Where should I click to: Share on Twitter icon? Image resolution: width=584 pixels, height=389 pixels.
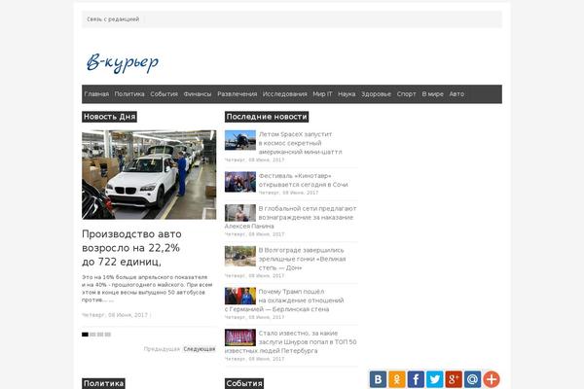[435, 379]
